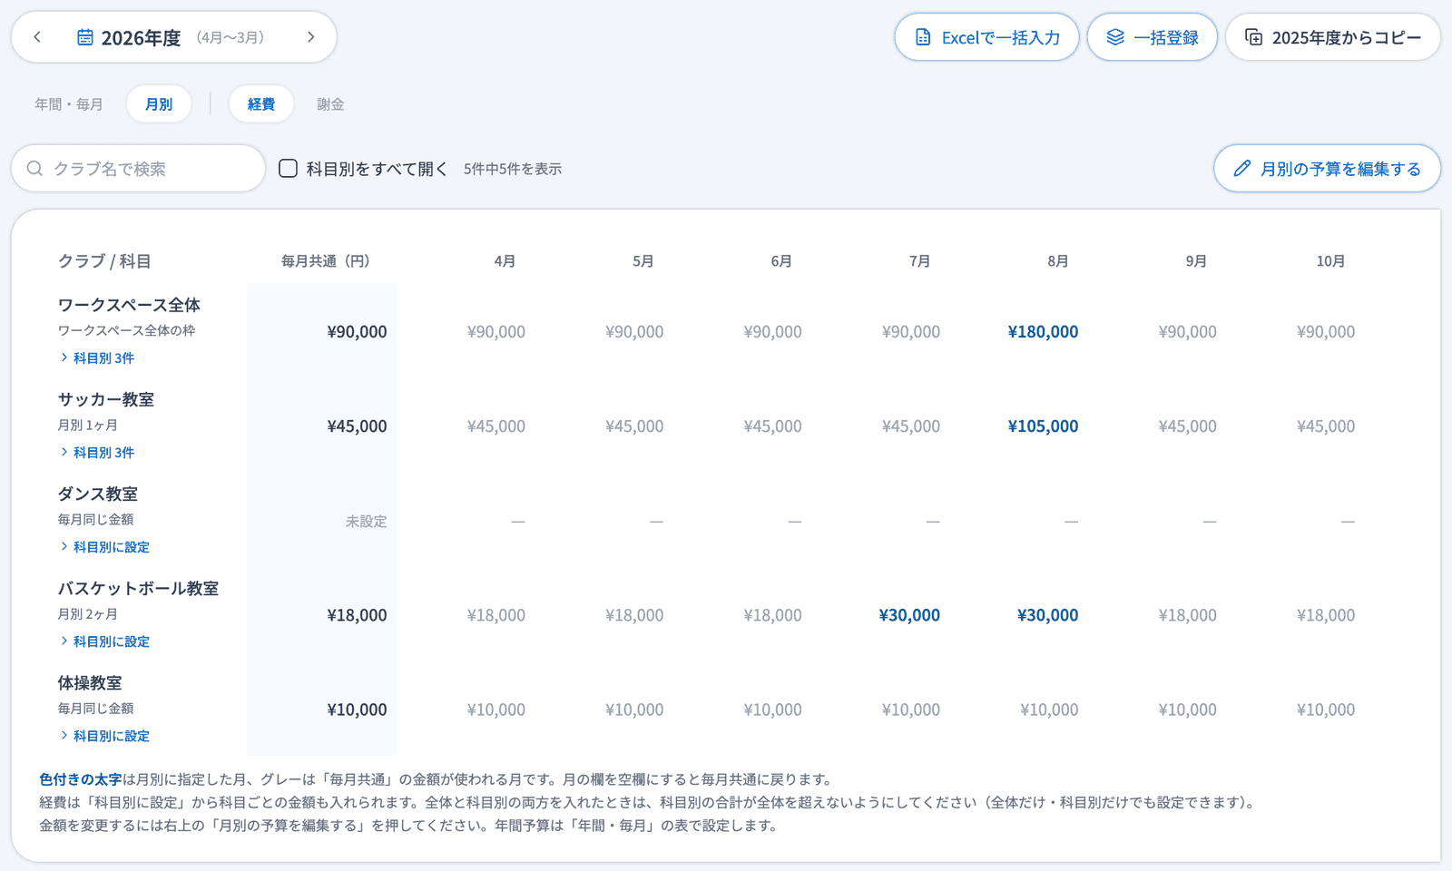Viewport: 1452px width, 871px height.
Task: Click ¥10,000 in 毎月共通 column
Action: click(357, 710)
